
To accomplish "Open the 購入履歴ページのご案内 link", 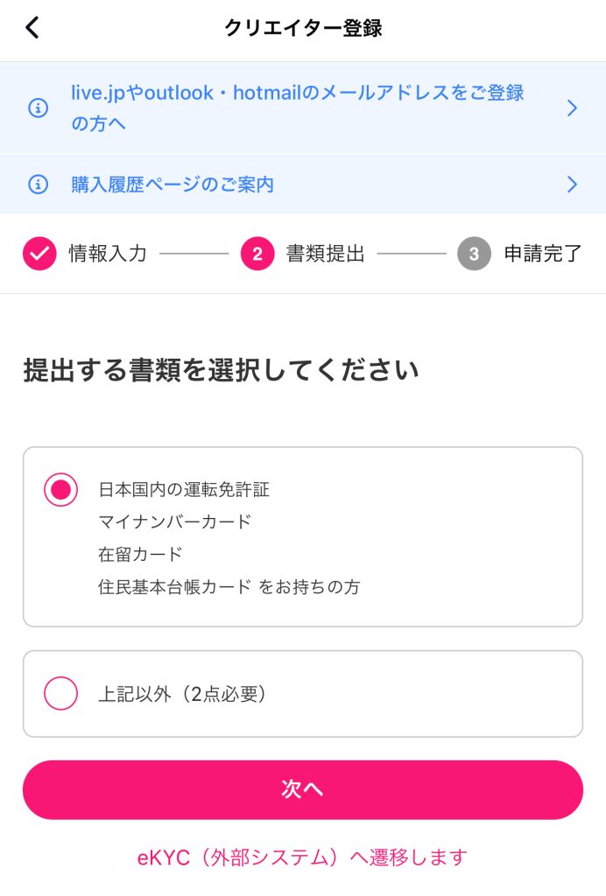I will [173, 185].
